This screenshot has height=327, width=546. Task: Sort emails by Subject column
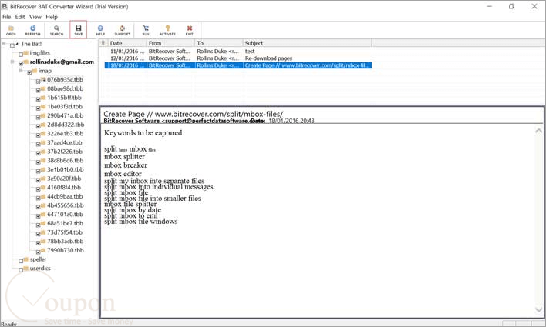coord(307,43)
